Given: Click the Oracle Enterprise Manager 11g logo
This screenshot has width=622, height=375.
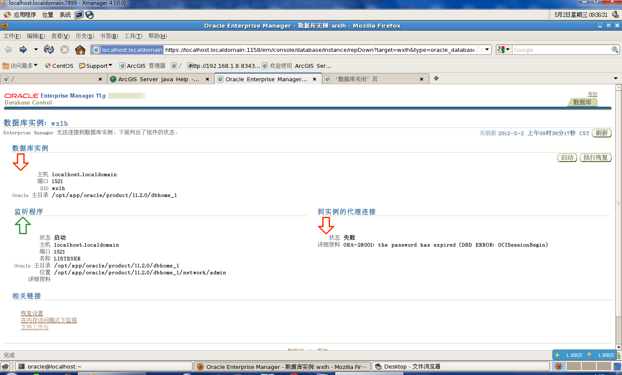Looking at the screenshot, I should pyautogui.click(x=55, y=96).
